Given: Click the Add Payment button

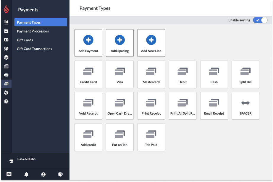Looking at the screenshot, I should pyautogui.click(x=88, y=43).
